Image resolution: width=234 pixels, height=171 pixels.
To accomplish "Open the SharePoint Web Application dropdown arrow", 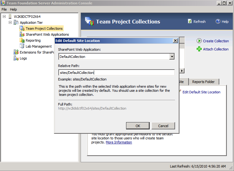I will (x=172, y=57).
